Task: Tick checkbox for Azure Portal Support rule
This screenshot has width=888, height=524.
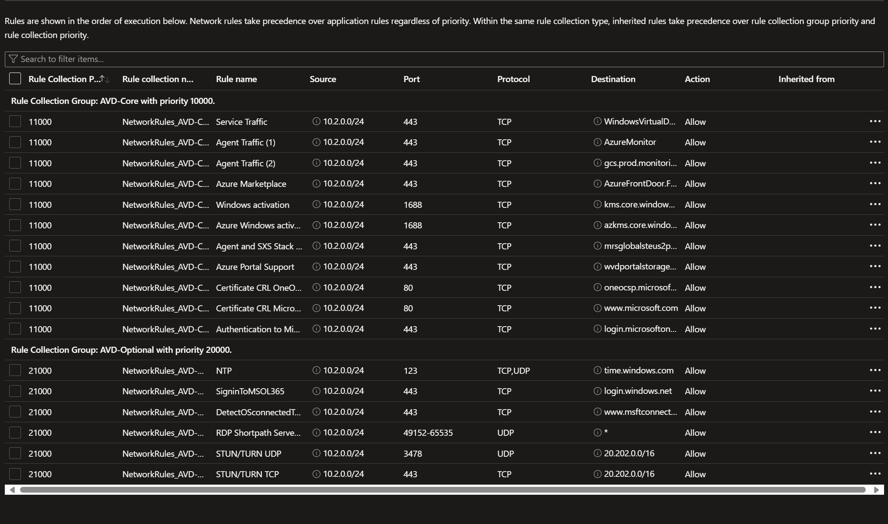Action: [x=15, y=267]
